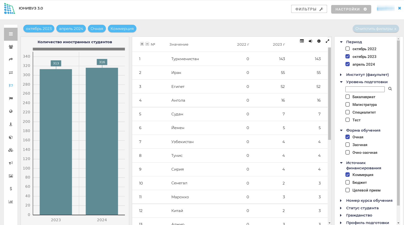Check the Магистратура checkbox
Image resolution: width=404 pixels, height=225 pixels.
[x=348, y=104]
